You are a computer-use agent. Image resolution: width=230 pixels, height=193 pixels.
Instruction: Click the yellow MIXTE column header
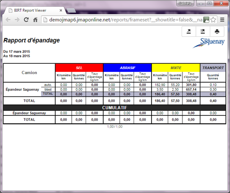pyautogui.click(x=176, y=68)
